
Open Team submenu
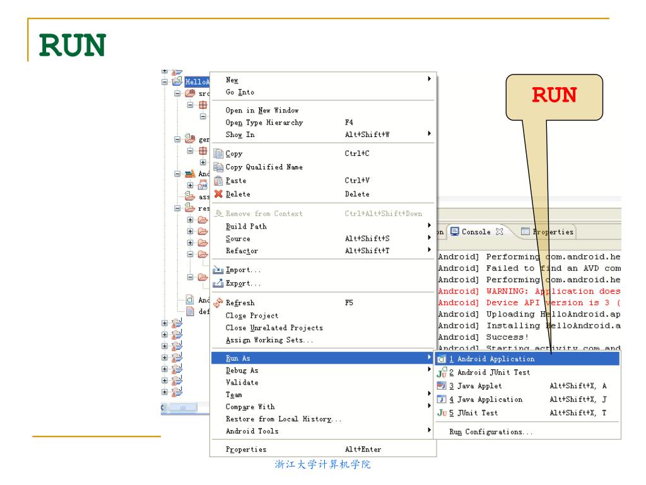coord(323,395)
